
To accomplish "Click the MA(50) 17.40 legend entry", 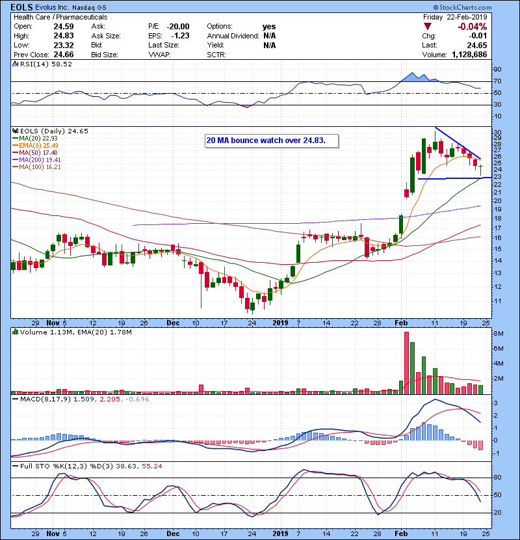I will click(35, 152).
